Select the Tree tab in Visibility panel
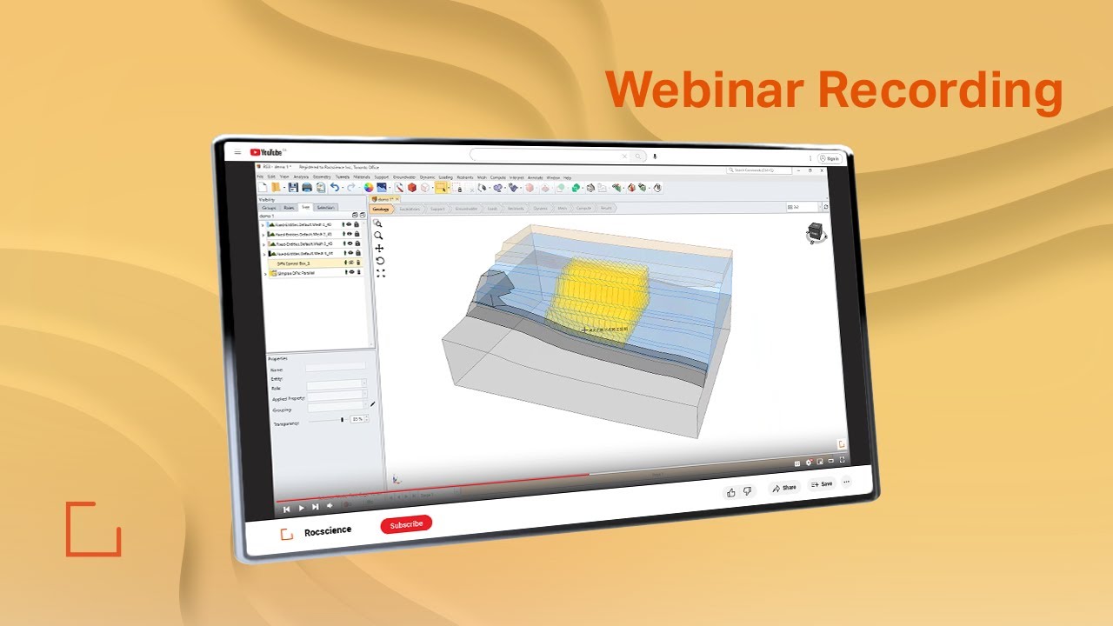Image resolution: width=1113 pixels, height=626 pixels. click(305, 207)
